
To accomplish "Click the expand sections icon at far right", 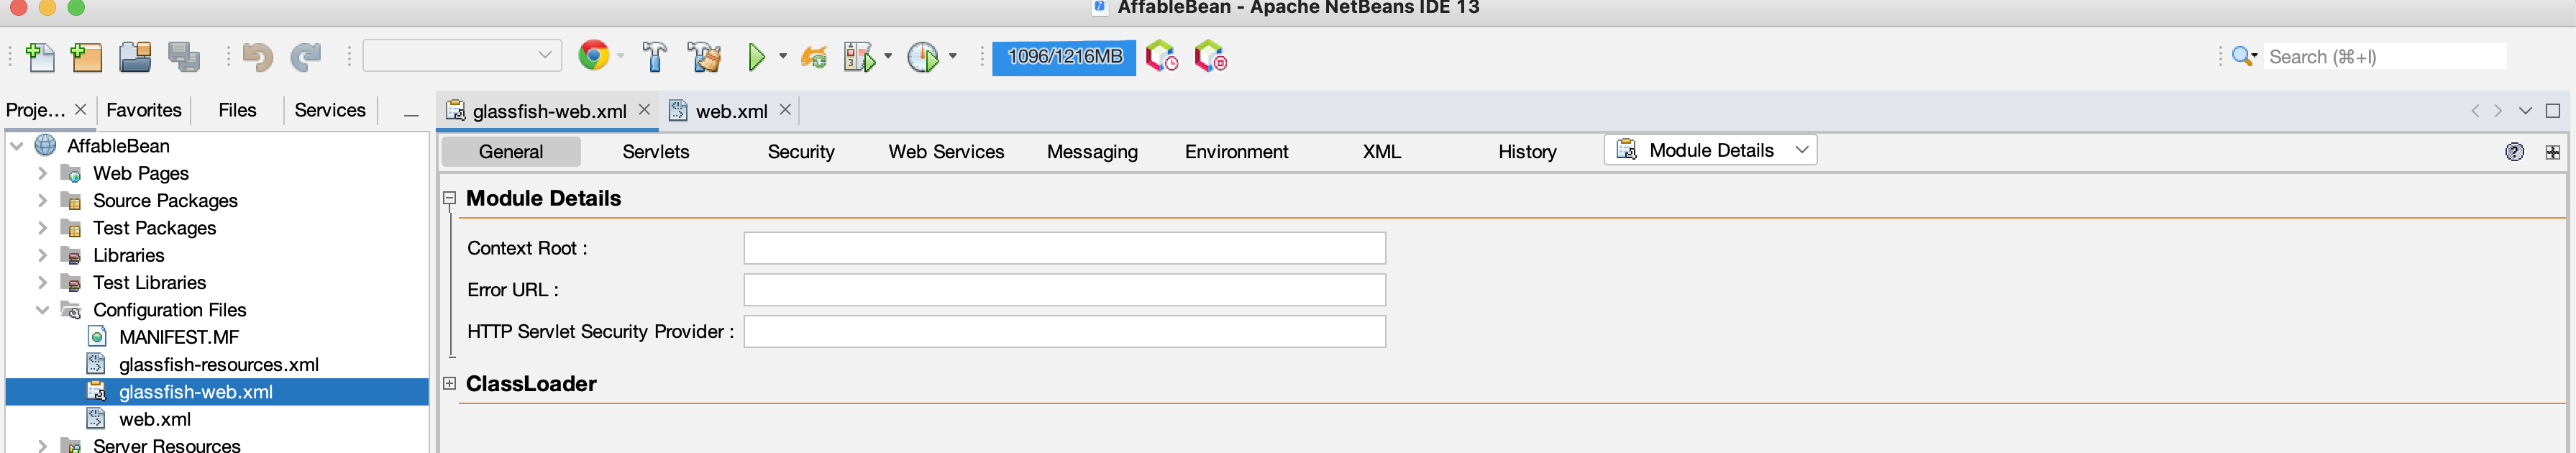I will pyautogui.click(x=2553, y=152).
